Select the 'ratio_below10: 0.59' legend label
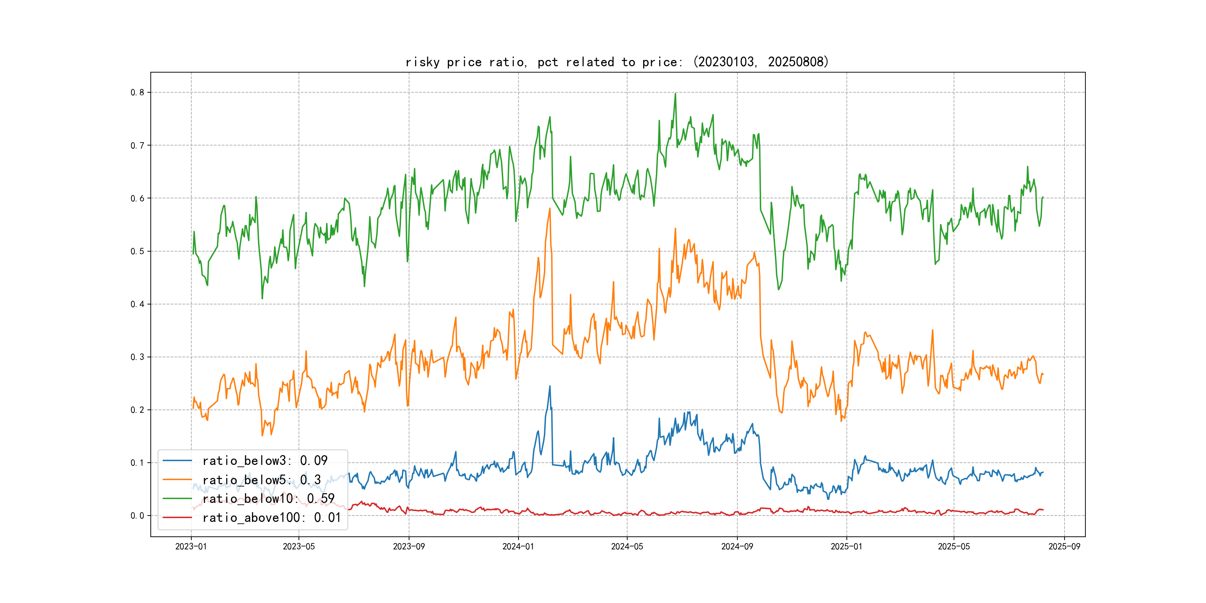 268,499
